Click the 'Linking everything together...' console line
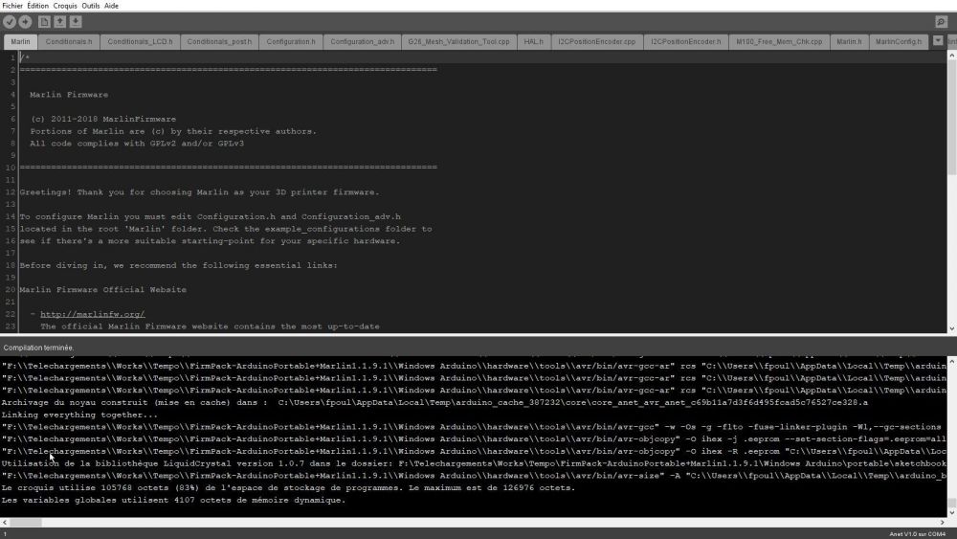Screen dimensions: 957x539 79,415
